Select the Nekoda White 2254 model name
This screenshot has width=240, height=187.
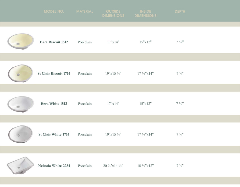(x=54, y=166)
